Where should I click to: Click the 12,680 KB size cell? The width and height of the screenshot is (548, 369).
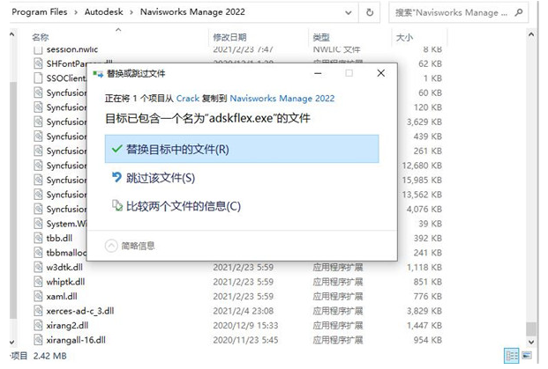(422, 166)
